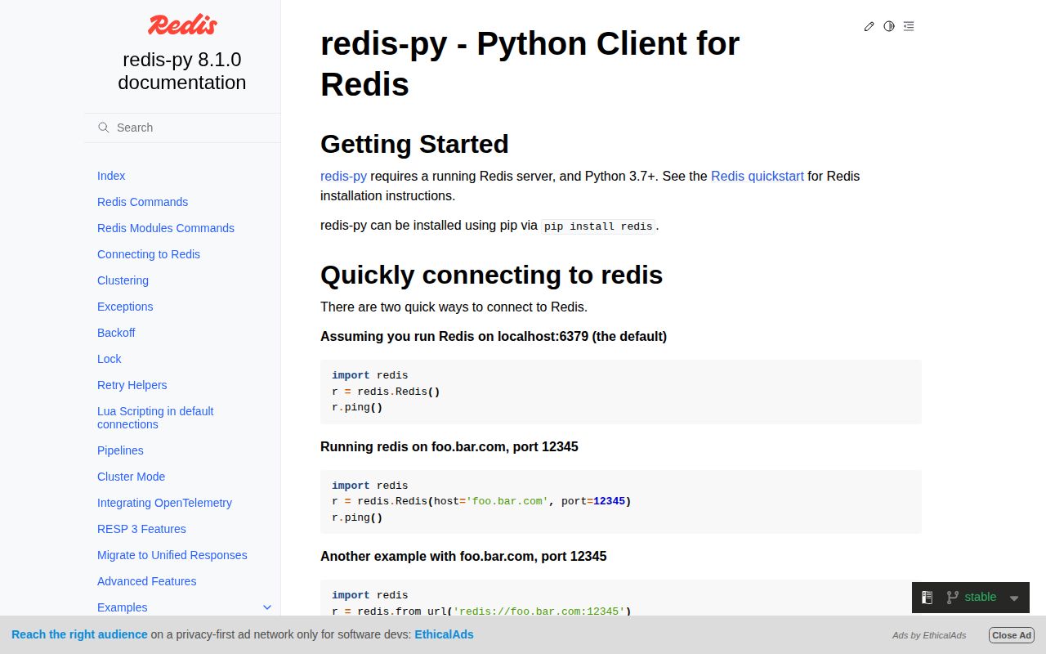
Task: Open the Index sidebar link
Action: (111, 176)
